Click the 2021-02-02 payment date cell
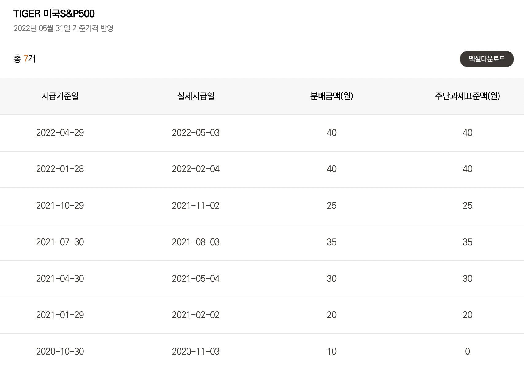 tap(196, 315)
